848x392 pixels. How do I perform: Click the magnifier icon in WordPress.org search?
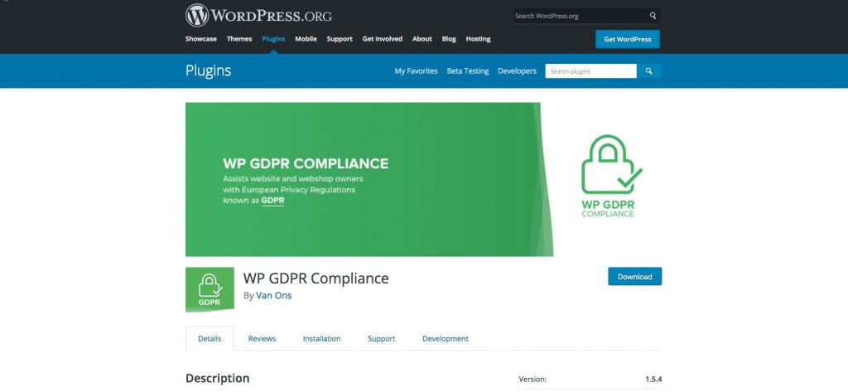pos(653,16)
